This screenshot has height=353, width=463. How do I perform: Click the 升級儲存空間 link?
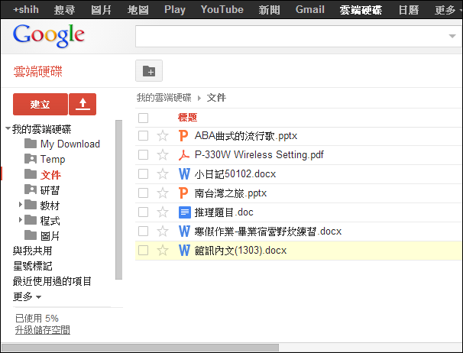click(x=43, y=330)
